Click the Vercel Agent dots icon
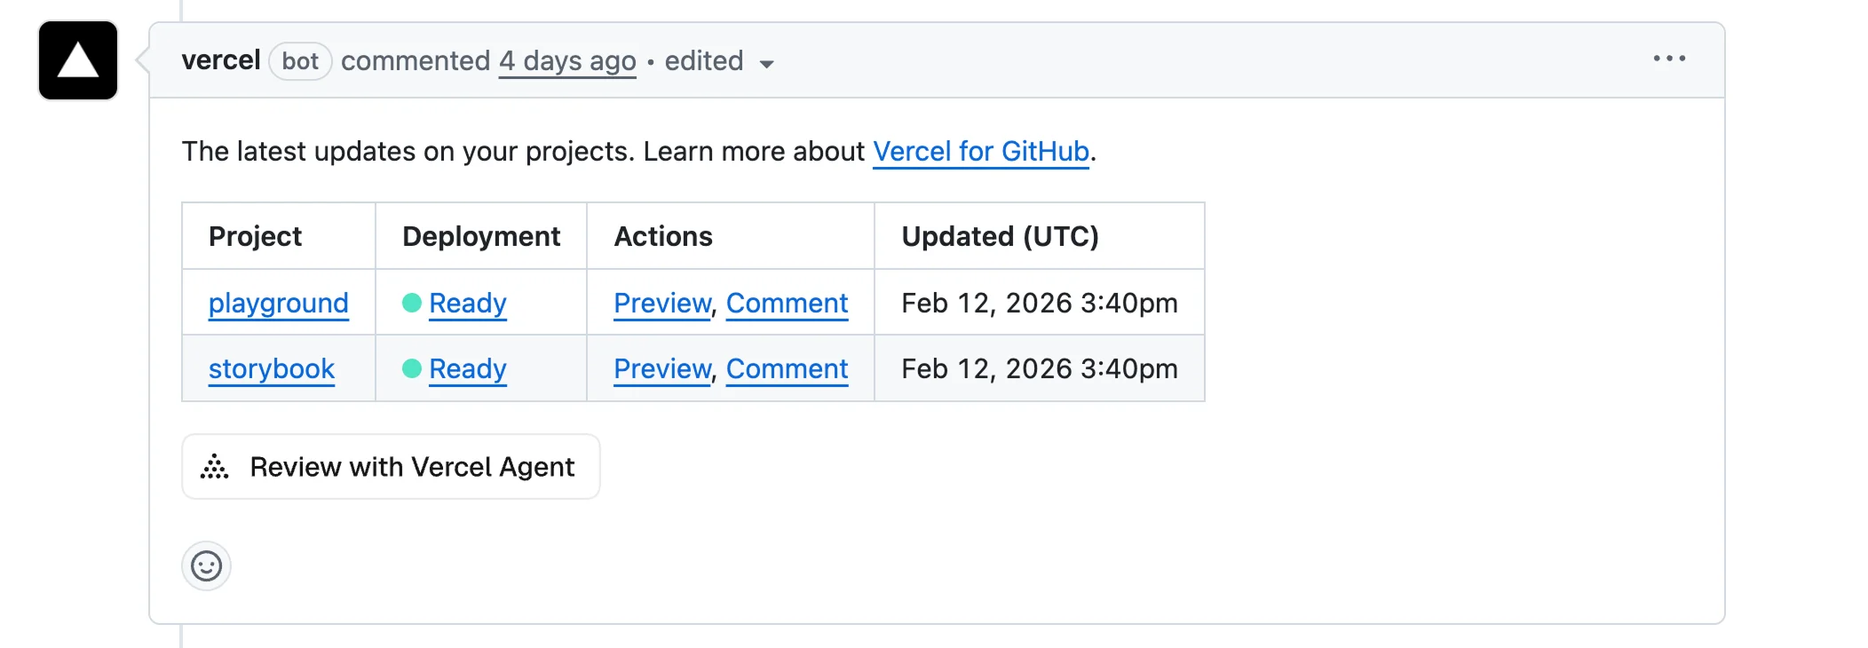 [x=215, y=467]
